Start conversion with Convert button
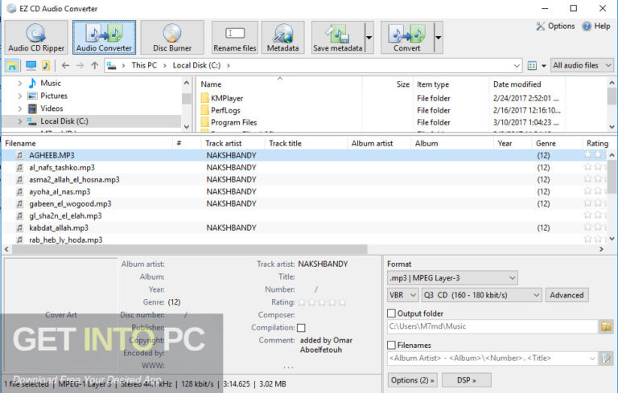The width and height of the screenshot is (618, 393). coord(407,38)
